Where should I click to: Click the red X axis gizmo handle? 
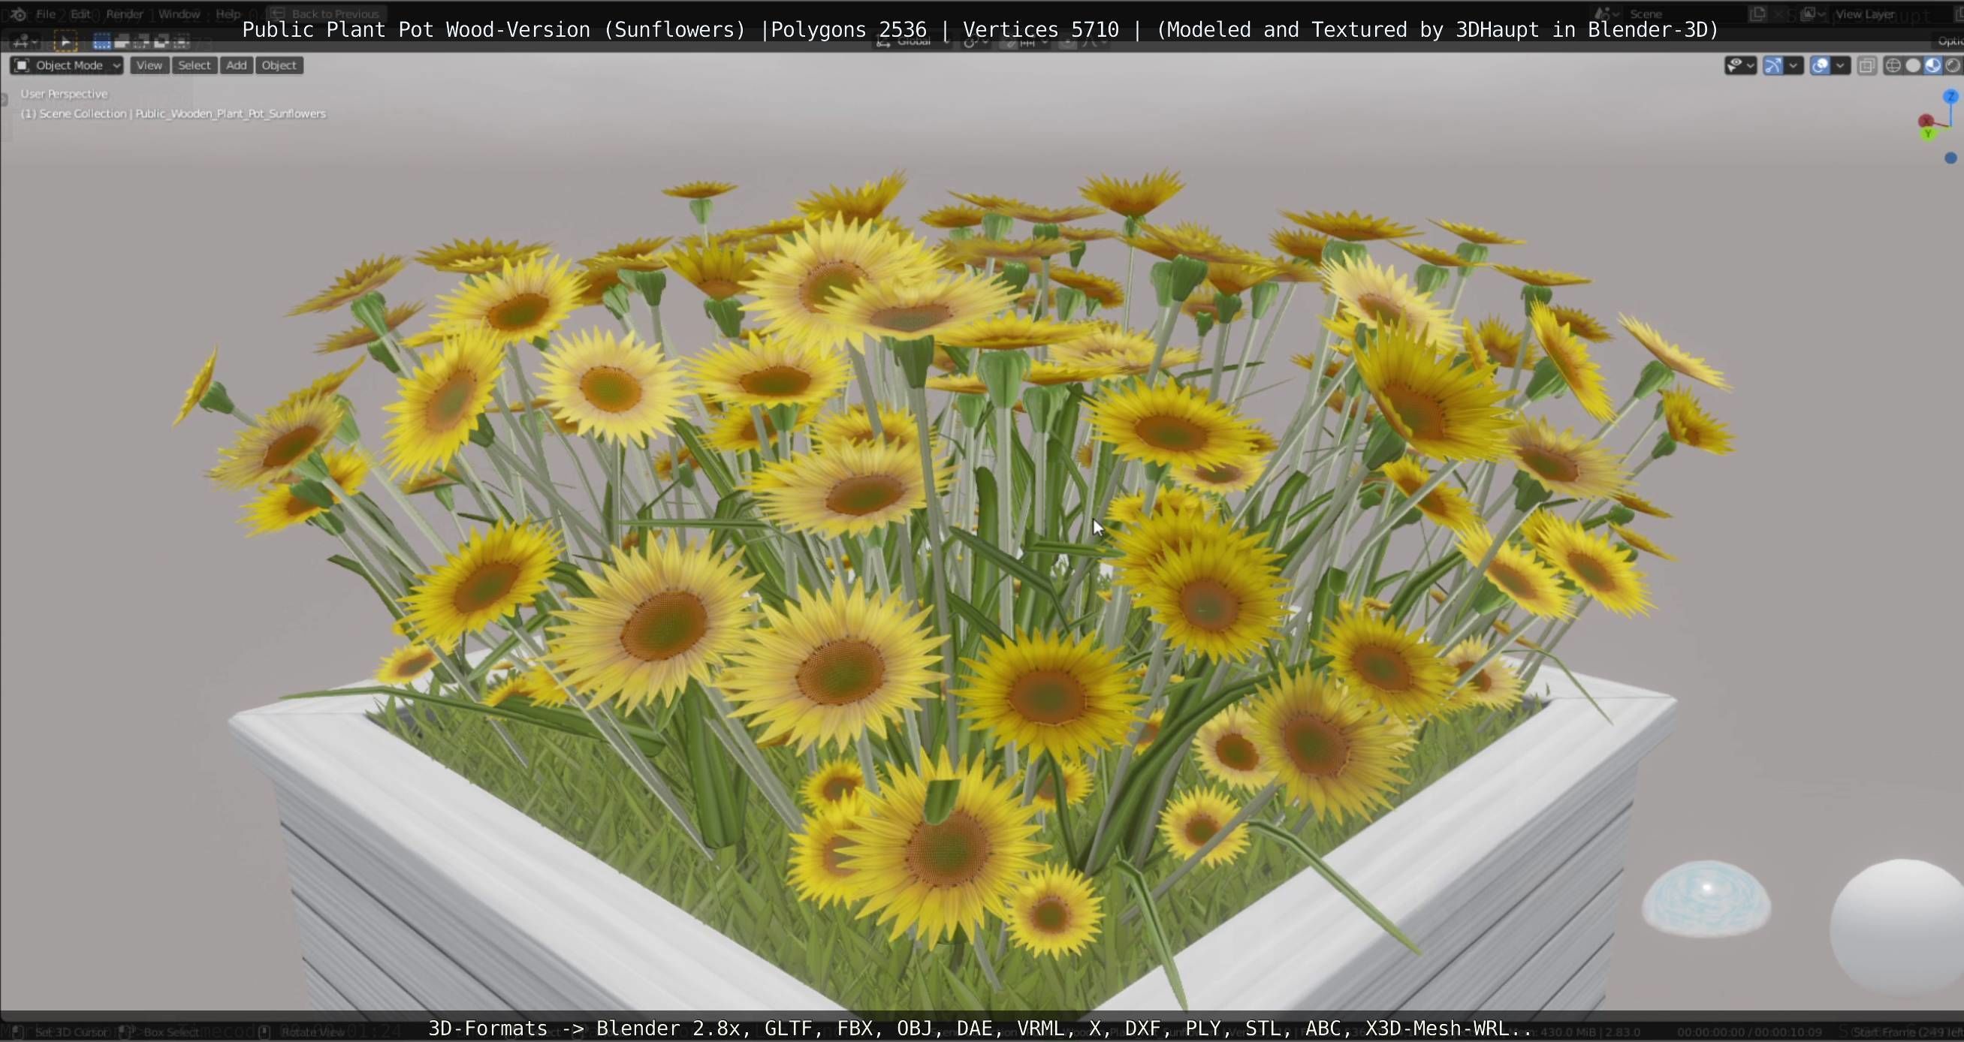coord(1926,121)
